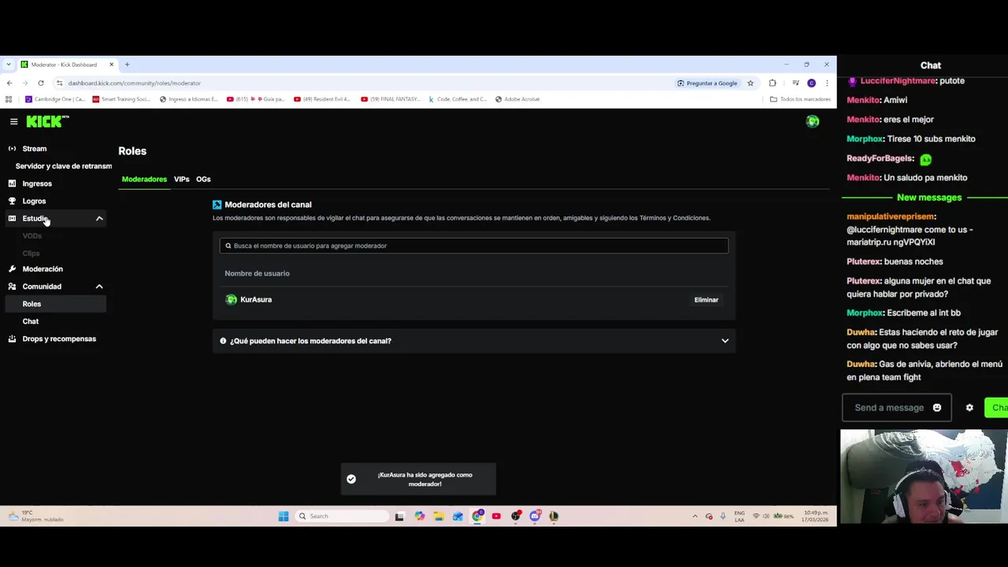
Task: Reload the browser page
Action: click(41, 83)
